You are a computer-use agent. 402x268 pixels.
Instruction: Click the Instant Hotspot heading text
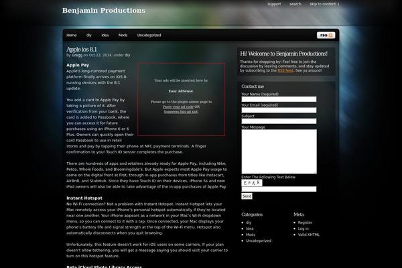coord(84,198)
